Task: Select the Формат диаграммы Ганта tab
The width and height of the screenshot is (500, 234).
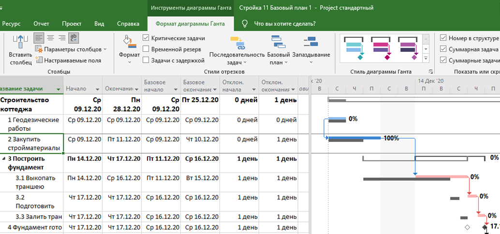Action: click(190, 24)
